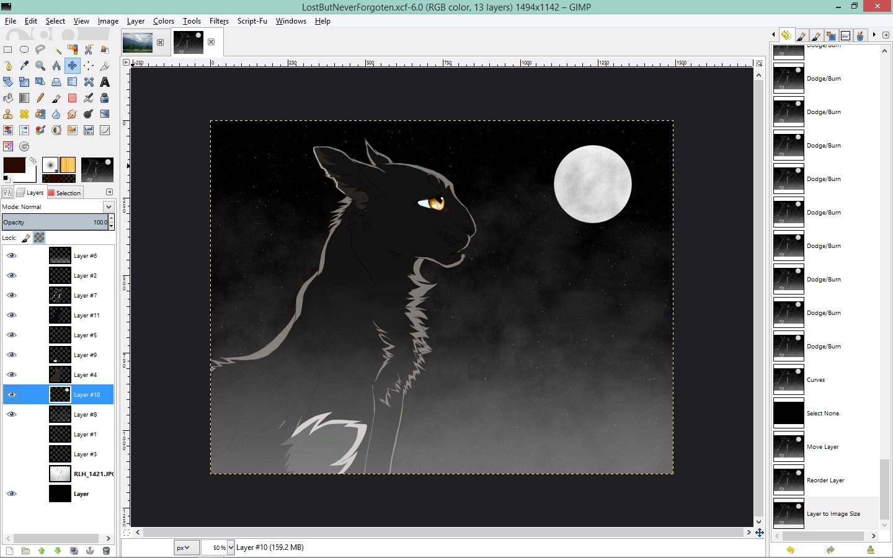This screenshot has height=558, width=893.
Task: Select the Pencil tool
Action: point(40,98)
